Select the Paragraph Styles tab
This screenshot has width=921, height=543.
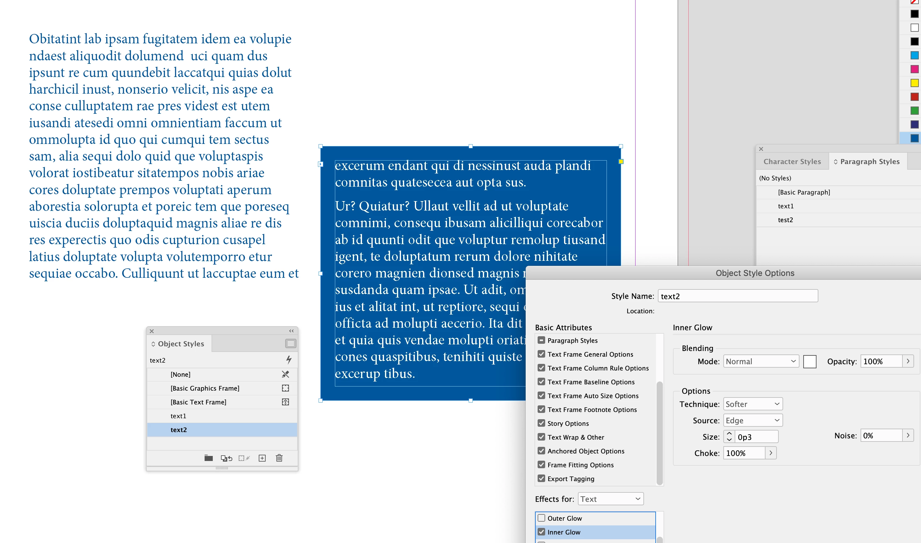(x=869, y=162)
